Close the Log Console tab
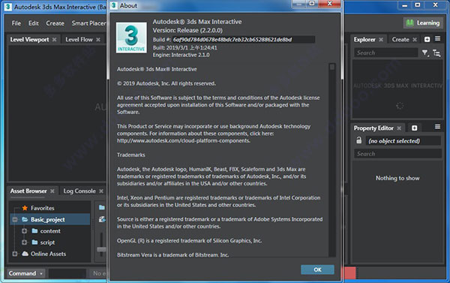The height and width of the screenshot is (283, 450). coord(101,191)
